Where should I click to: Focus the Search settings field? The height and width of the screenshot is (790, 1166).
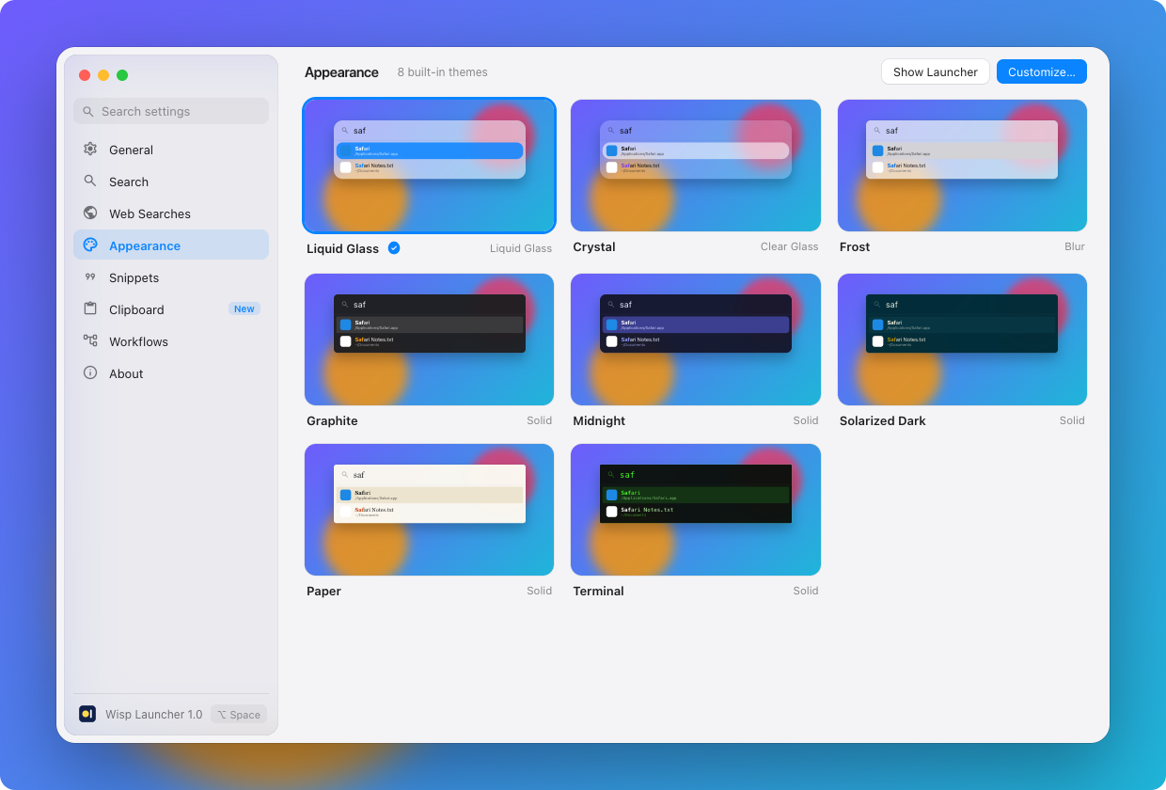tap(171, 111)
